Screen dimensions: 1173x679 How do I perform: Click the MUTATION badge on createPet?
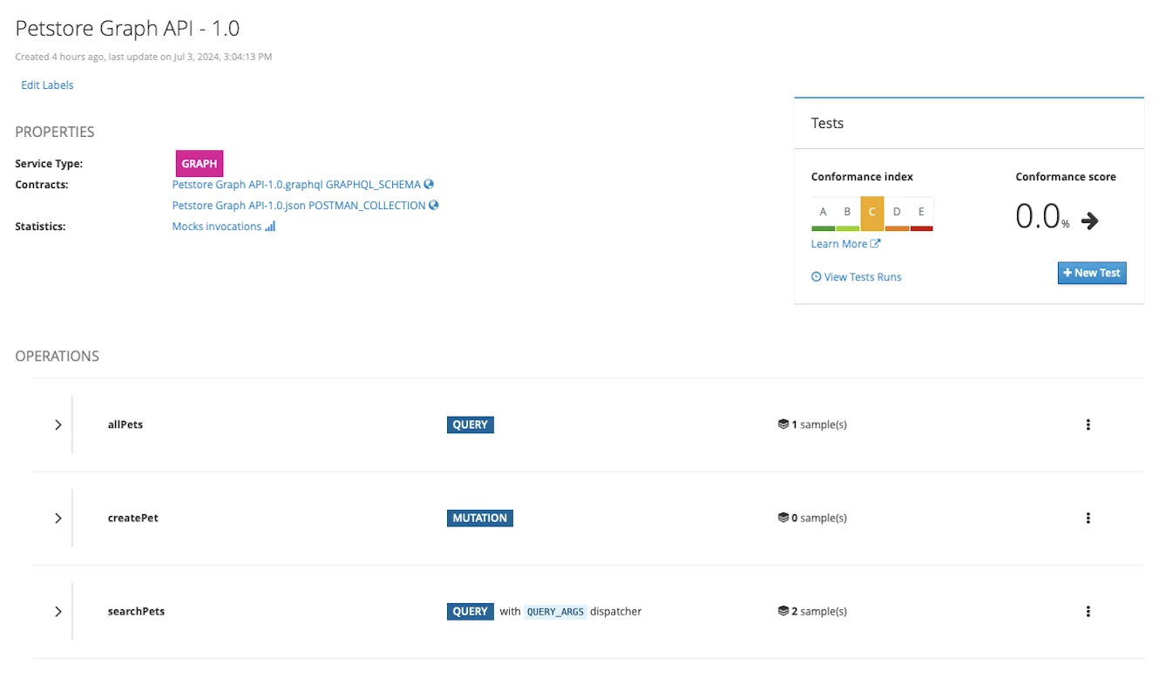[479, 518]
